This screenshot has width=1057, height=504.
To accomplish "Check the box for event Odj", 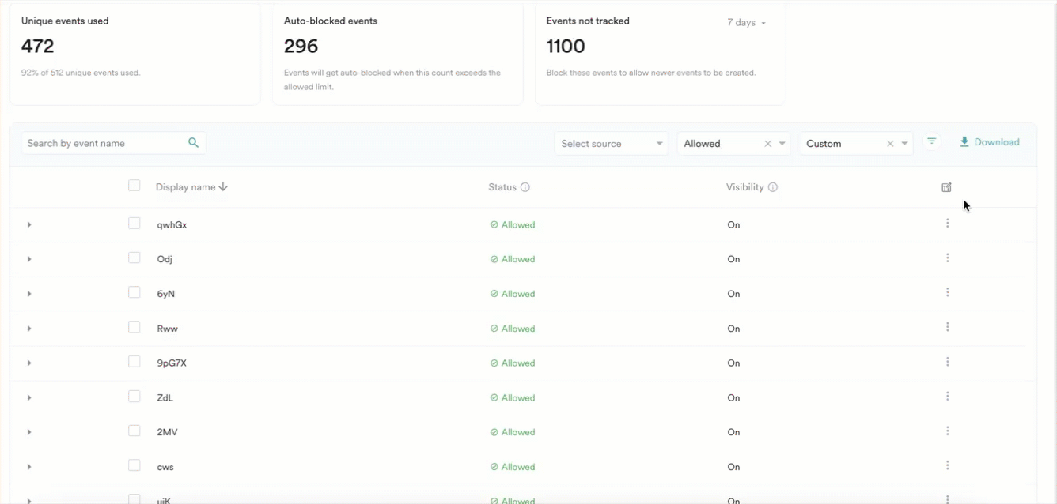I will 134,258.
